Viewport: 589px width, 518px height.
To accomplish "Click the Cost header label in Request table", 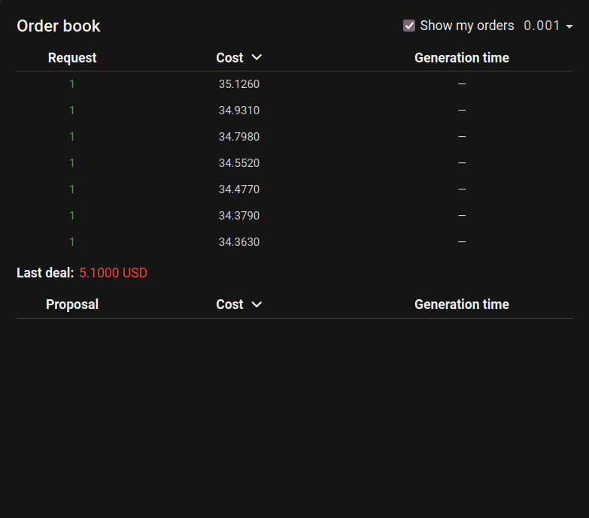I will (x=229, y=58).
